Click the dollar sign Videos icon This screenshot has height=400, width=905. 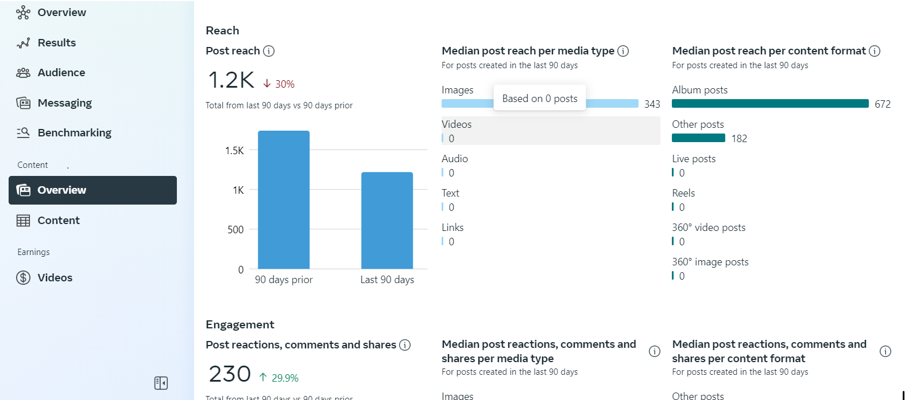24,278
